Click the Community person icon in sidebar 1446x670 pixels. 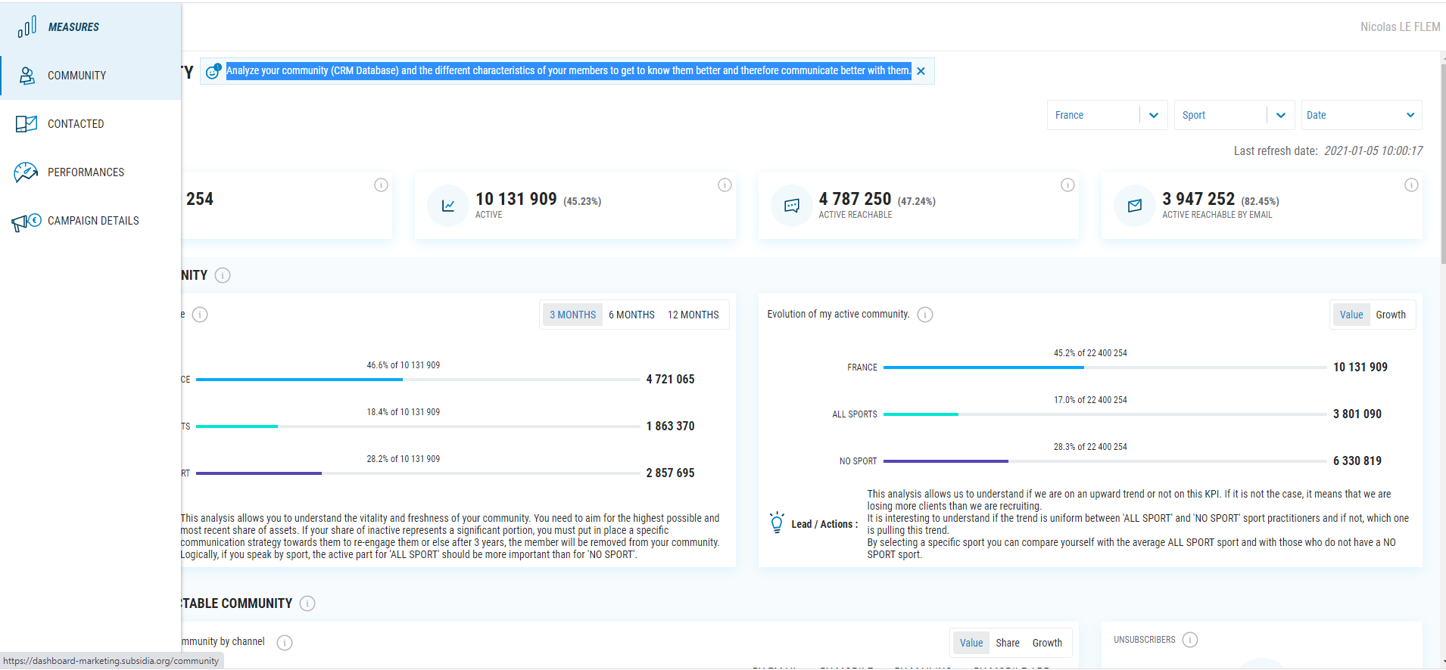pos(27,76)
